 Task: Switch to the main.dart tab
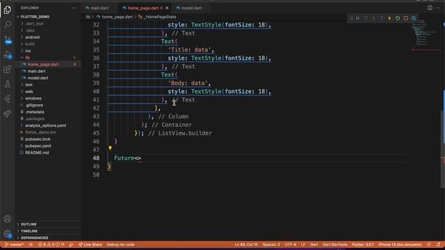point(99,8)
